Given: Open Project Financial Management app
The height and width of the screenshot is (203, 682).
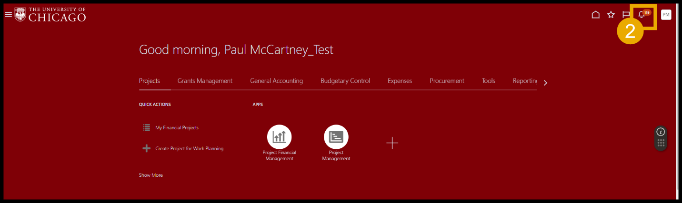Looking at the screenshot, I should click(x=279, y=137).
